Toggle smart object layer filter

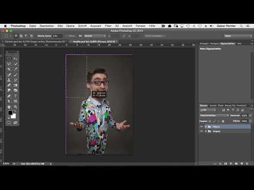(242, 110)
